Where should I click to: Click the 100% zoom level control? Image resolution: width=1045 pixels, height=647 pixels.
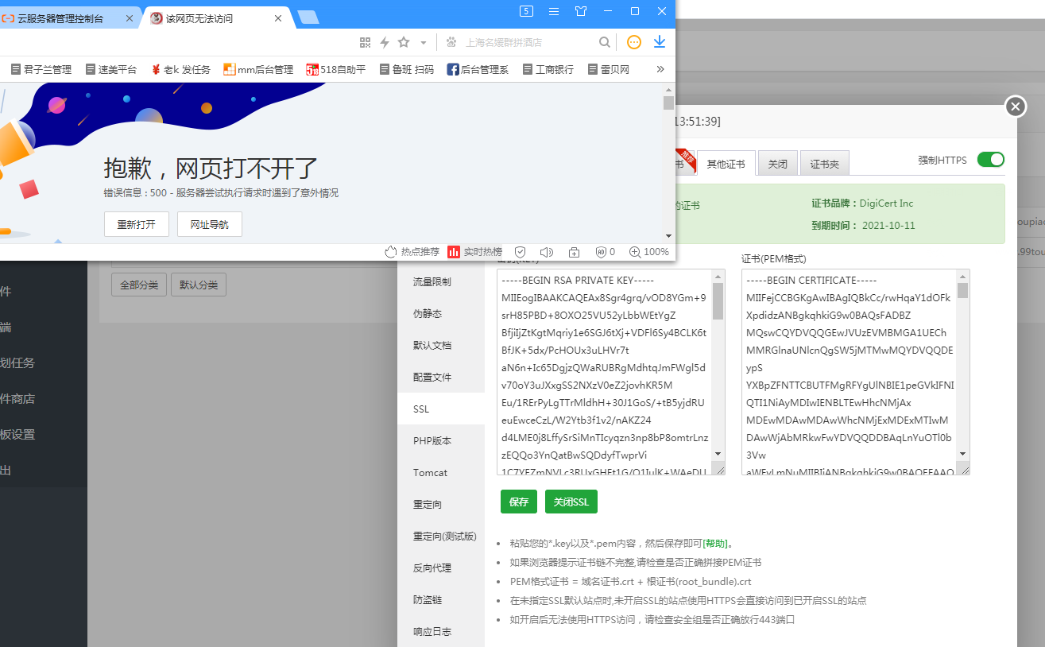coord(649,252)
